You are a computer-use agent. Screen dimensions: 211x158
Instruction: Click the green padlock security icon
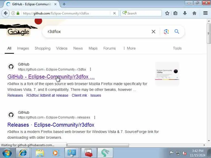coord(18,13)
